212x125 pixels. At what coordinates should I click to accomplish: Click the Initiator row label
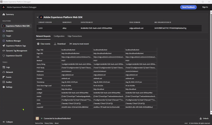(39, 89)
